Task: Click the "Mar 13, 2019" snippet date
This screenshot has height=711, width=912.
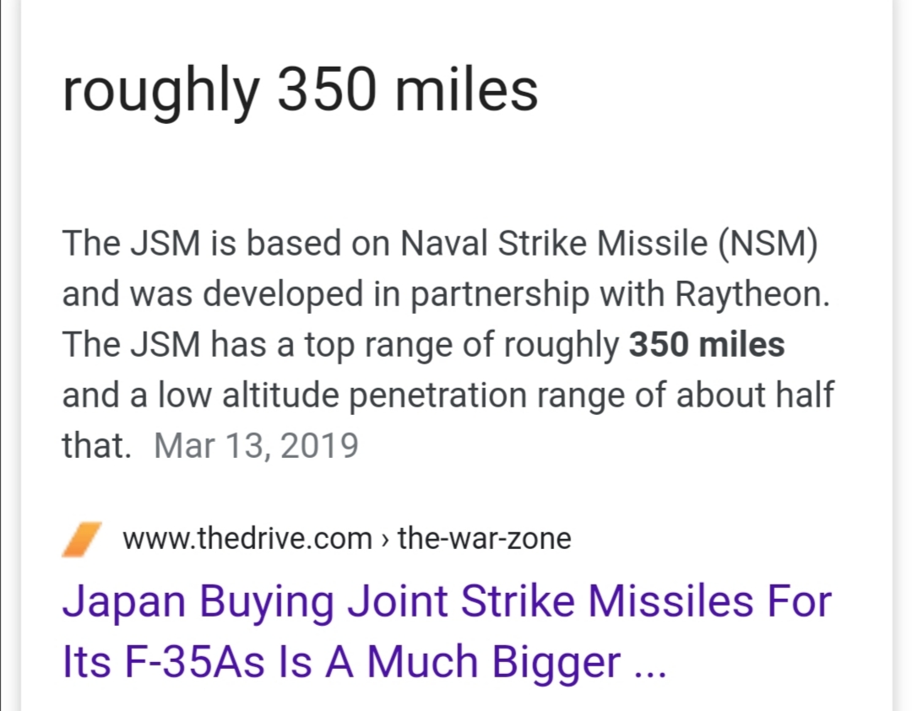Action: (x=256, y=445)
